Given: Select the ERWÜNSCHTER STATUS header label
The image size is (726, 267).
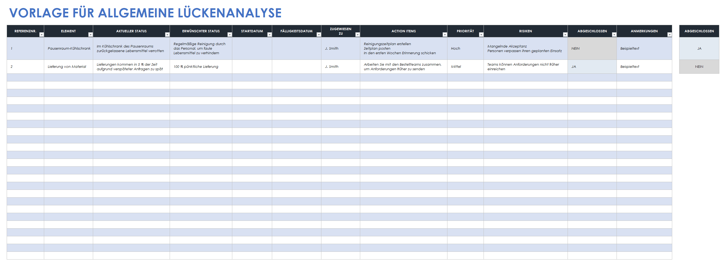Looking at the screenshot, I should (201, 31).
